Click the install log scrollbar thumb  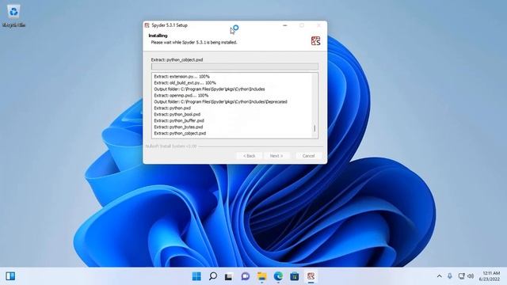point(314,128)
